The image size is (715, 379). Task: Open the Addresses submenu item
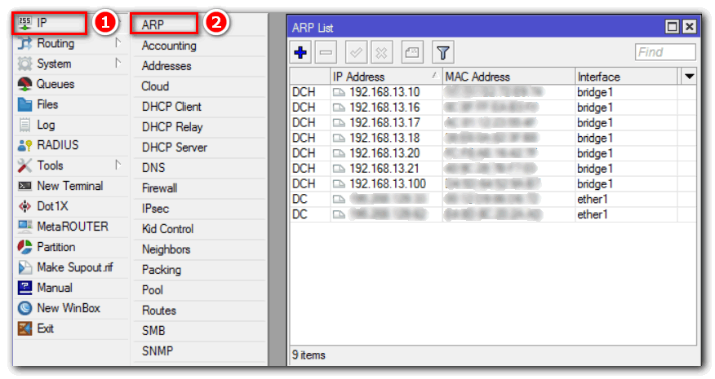pyautogui.click(x=167, y=66)
